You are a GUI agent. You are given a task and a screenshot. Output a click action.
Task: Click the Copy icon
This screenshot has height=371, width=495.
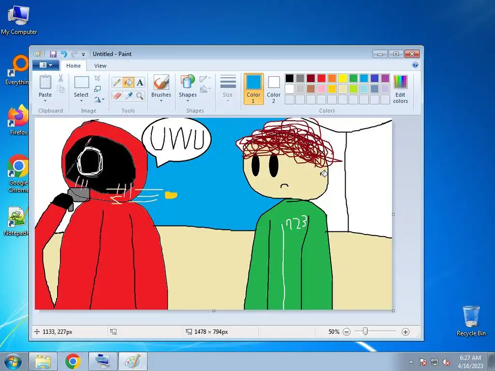[60, 89]
